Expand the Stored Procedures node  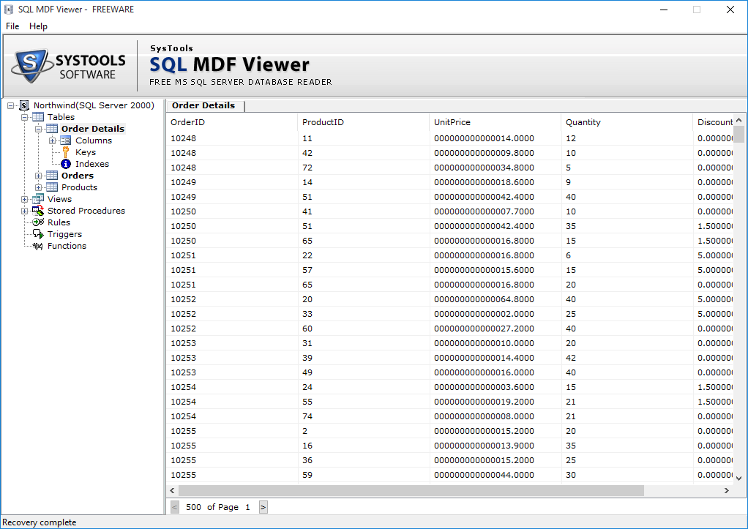[x=24, y=211]
